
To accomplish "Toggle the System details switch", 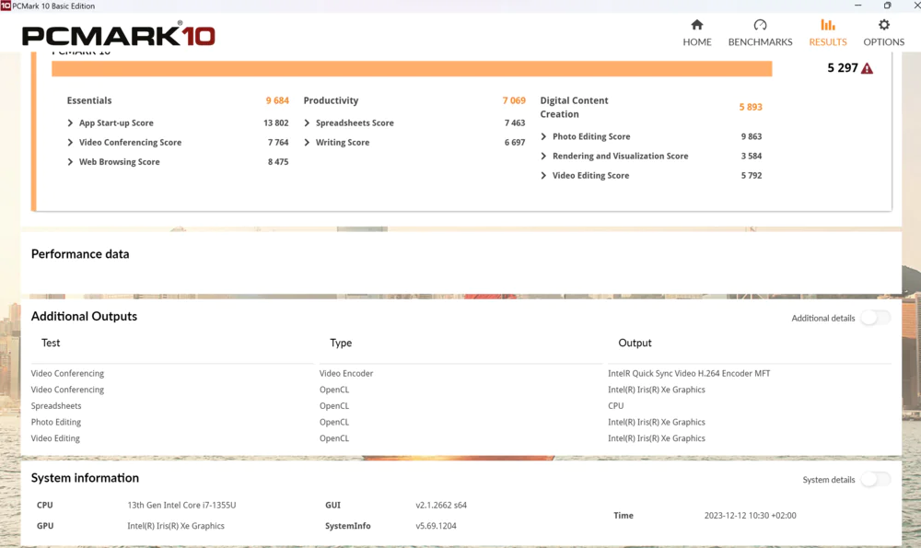I will pyautogui.click(x=875, y=479).
